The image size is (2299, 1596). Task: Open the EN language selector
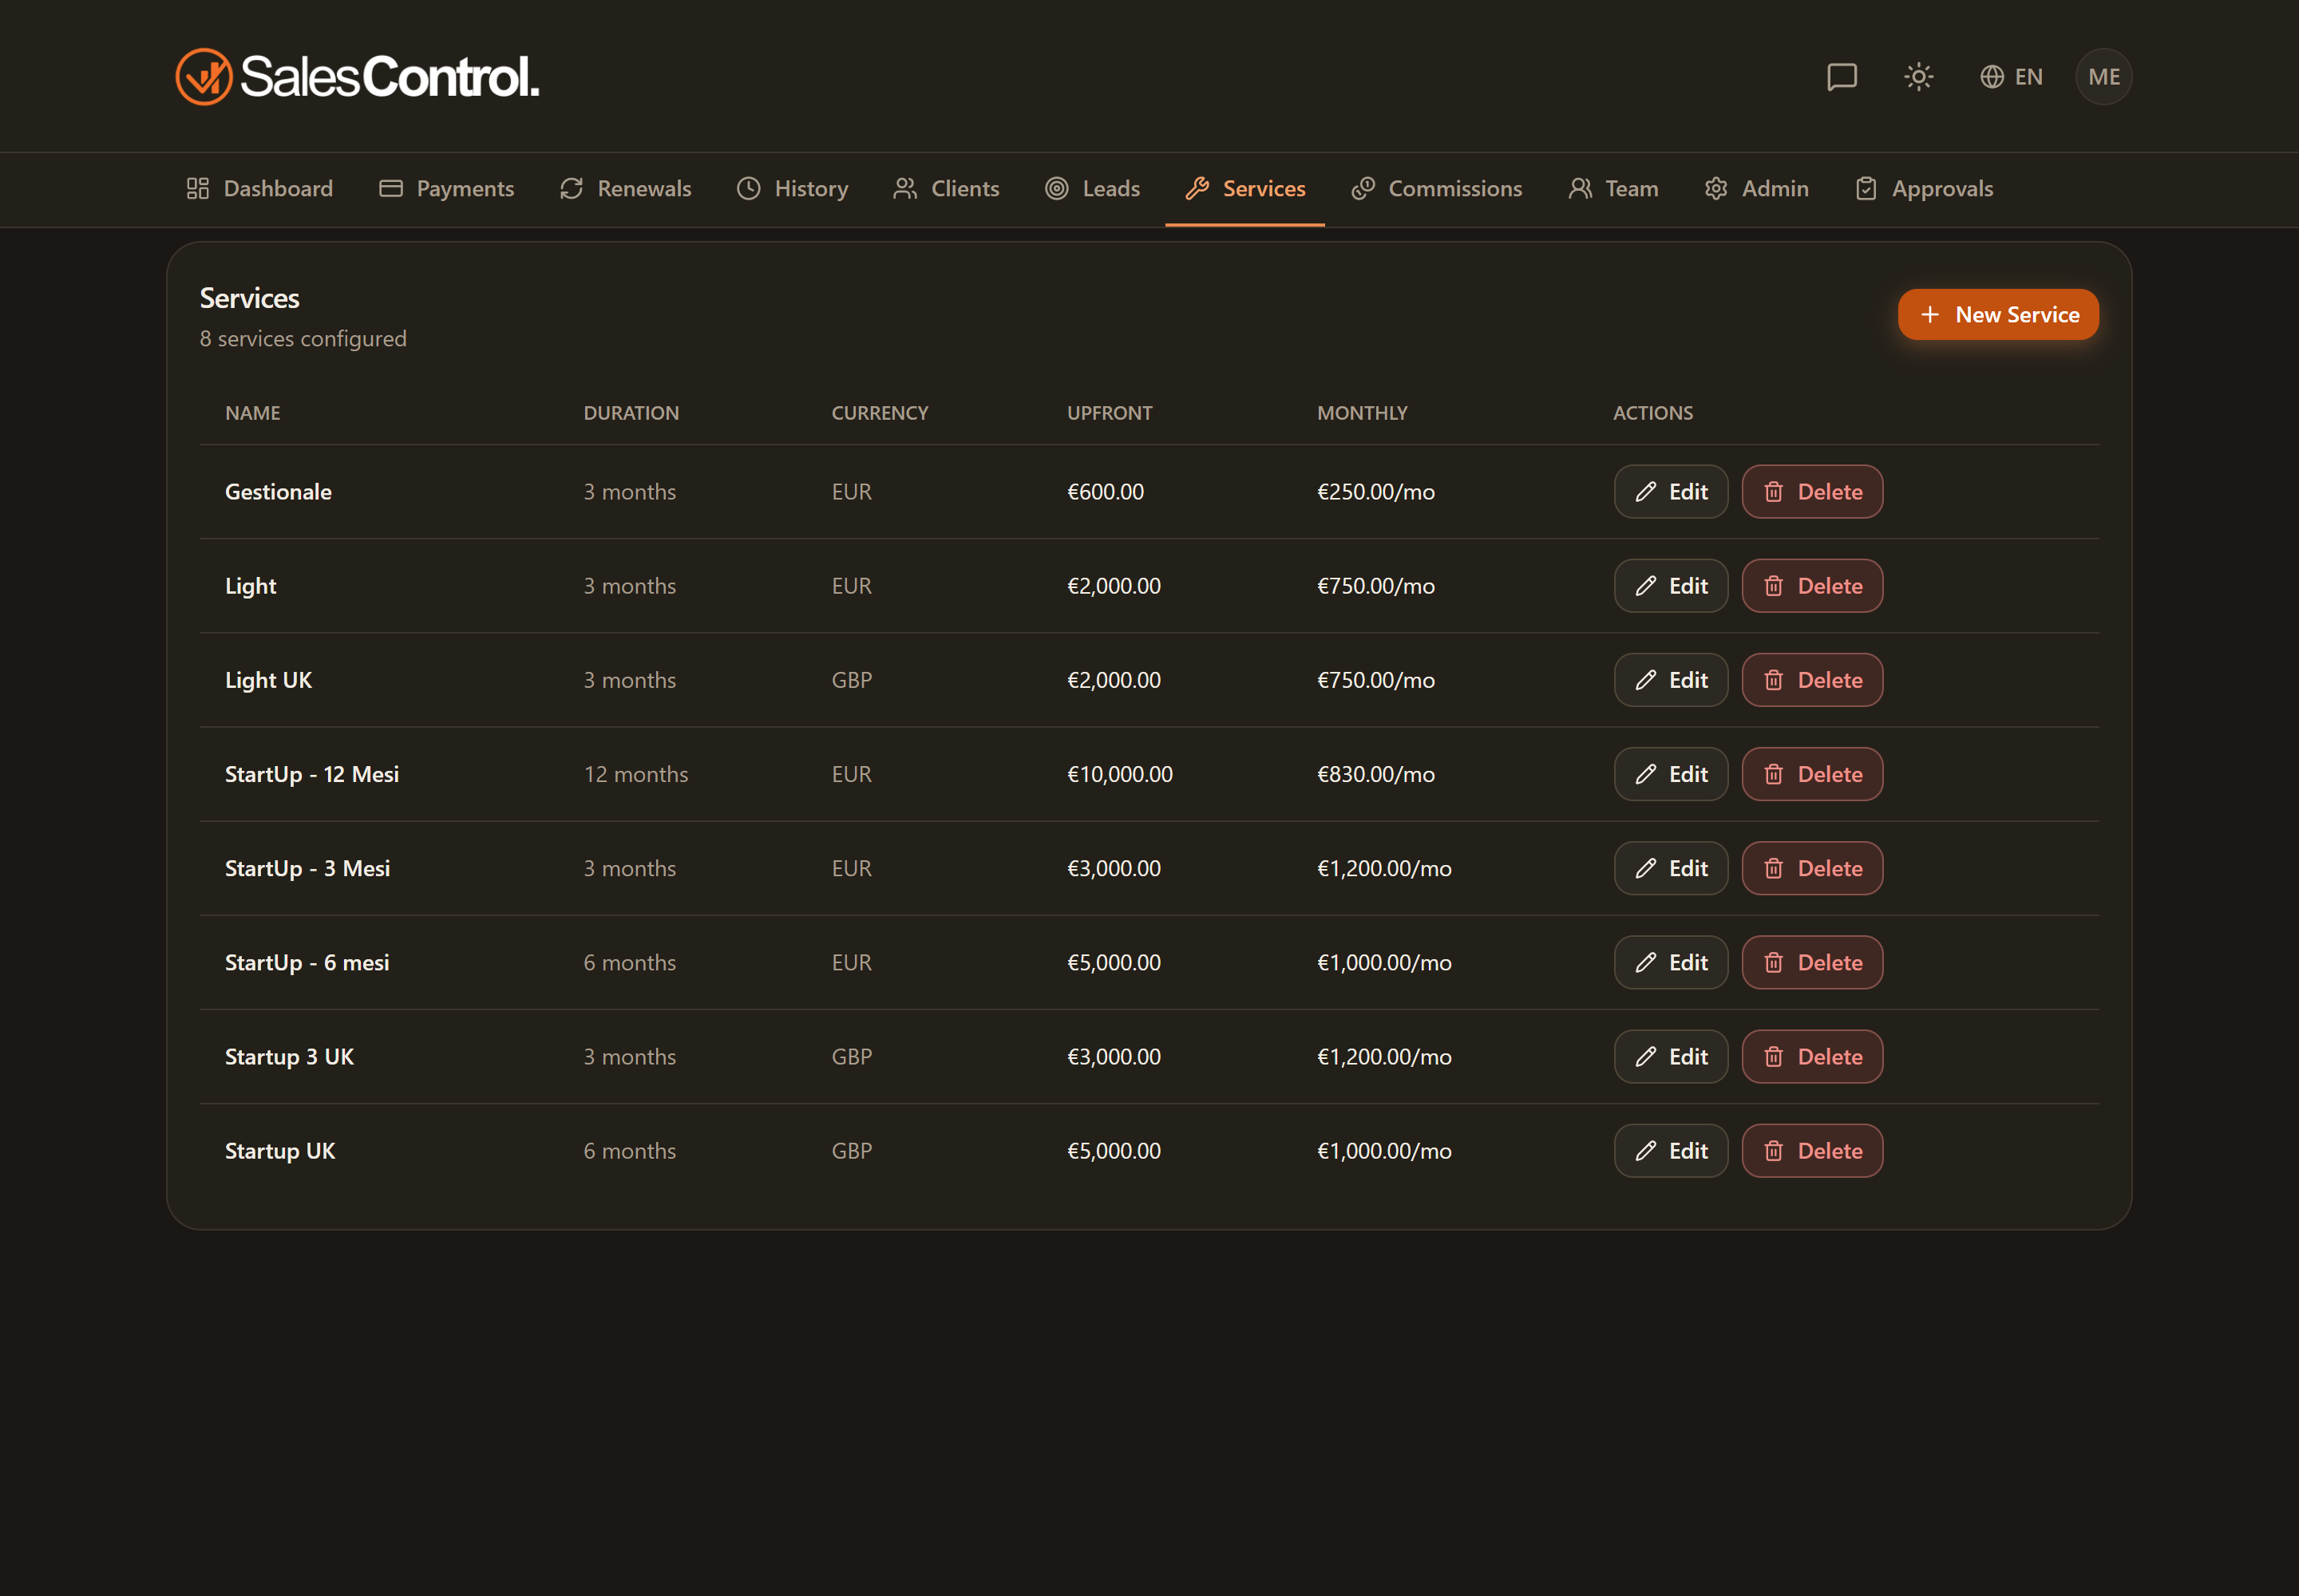(x=2011, y=77)
